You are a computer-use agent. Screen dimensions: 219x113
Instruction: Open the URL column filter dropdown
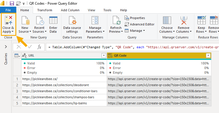[x=104, y=56]
